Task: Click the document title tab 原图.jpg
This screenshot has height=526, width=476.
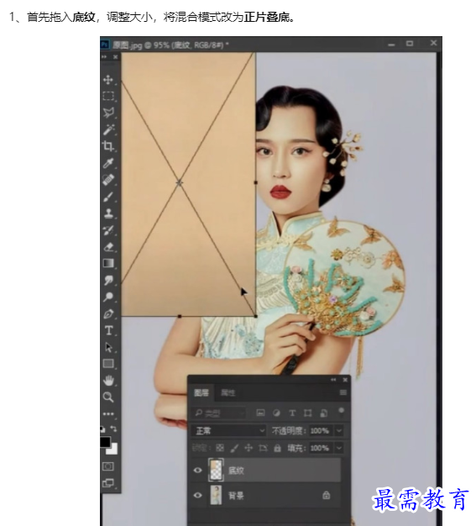Action: coord(171,45)
